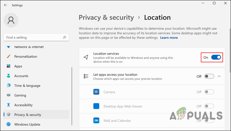Click 'Choose which apps can access your precise location'
This screenshot has width=231, height=131.
coord(128,79)
